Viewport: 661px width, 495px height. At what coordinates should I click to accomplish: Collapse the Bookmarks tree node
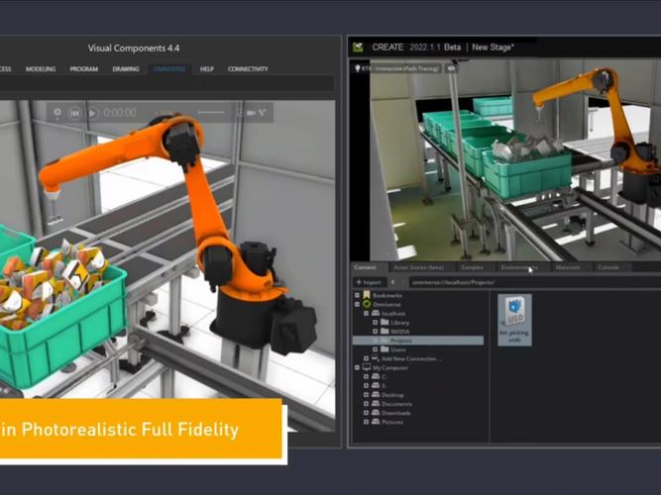click(357, 295)
